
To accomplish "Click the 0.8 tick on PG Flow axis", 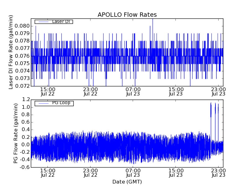I will [x=26, y=115].
